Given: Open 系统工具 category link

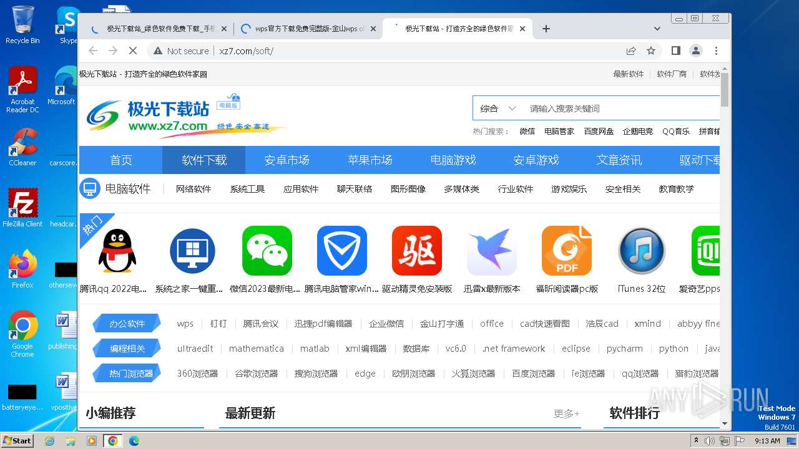Looking at the screenshot, I should point(247,189).
